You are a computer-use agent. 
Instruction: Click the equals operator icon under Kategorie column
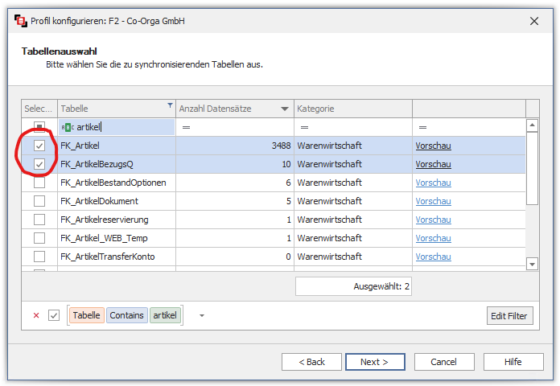click(304, 127)
